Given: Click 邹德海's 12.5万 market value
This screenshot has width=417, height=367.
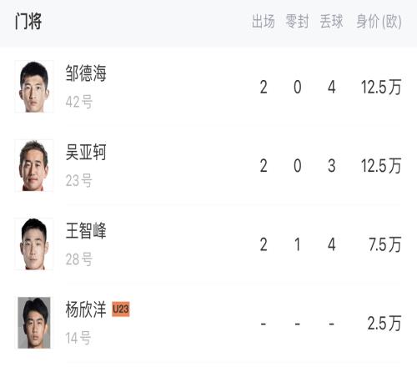Looking at the screenshot, I should pyautogui.click(x=381, y=87).
